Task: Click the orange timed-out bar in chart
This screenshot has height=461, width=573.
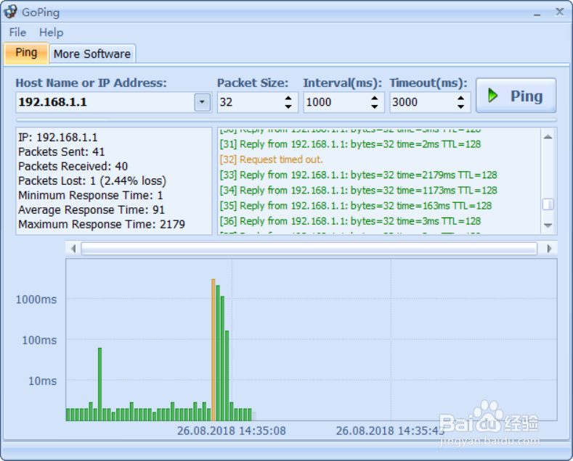Action: pyautogui.click(x=214, y=350)
